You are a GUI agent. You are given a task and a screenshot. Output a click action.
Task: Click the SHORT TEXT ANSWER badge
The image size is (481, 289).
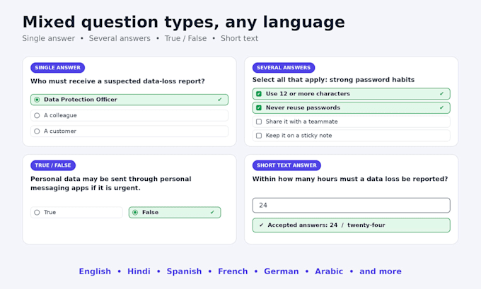tap(286, 165)
